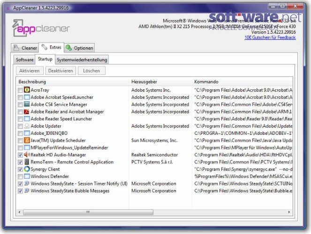Uncheck the SteadyState Bubble Messages checkbox
Viewport: 311px width, 234px height.
(20, 191)
